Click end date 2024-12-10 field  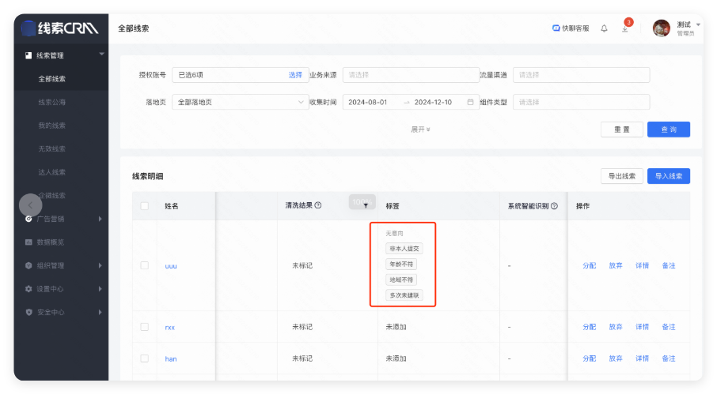pos(433,102)
